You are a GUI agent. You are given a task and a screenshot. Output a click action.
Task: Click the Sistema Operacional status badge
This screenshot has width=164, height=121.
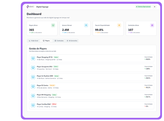point(143,7)
